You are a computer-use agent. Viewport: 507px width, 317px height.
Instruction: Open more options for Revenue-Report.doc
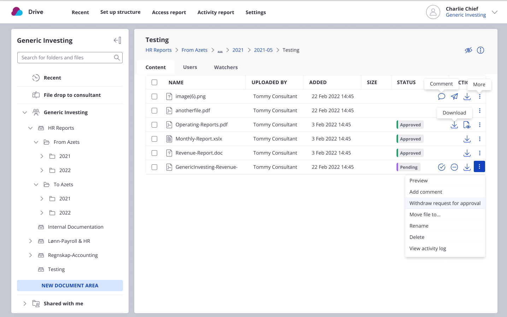[x=480, y=153]
